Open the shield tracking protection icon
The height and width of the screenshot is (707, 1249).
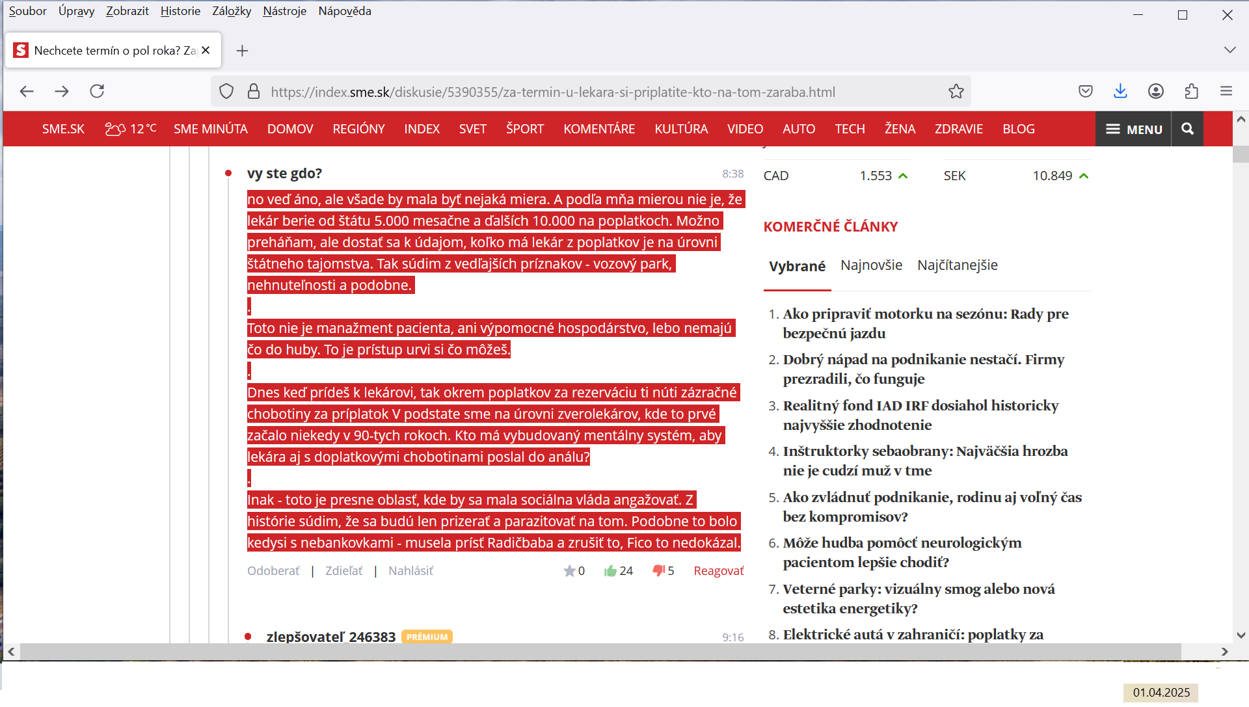pos(226,92)
